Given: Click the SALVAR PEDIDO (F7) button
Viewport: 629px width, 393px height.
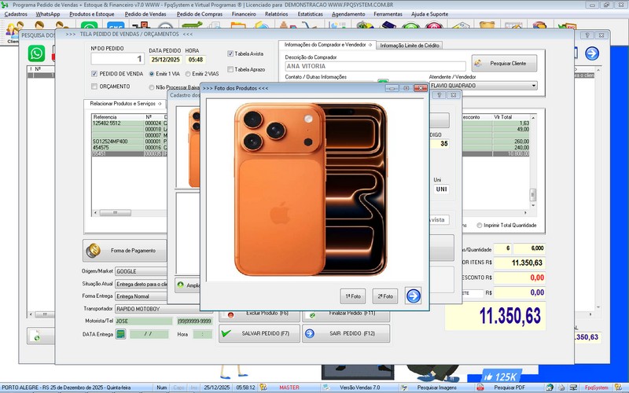Looking at the screenshot, I should [x=259, y=333].
